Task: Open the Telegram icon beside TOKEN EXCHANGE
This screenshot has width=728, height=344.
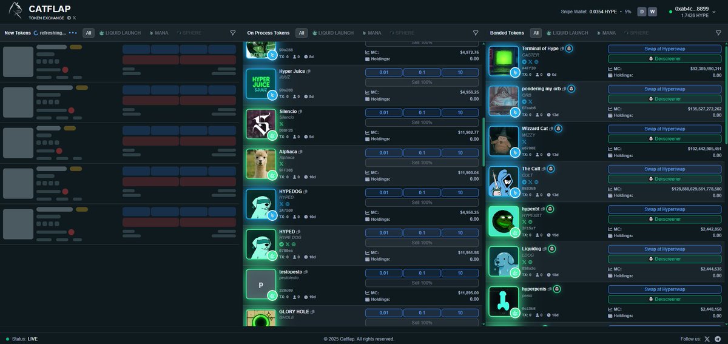Action: click(69, 18)
